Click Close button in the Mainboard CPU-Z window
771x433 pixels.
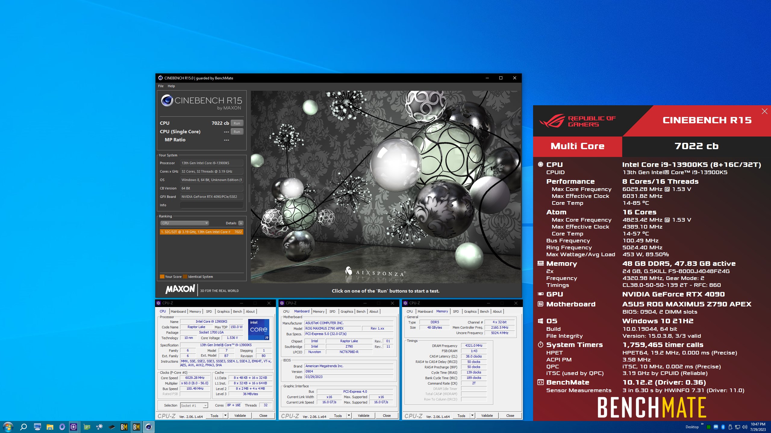coord(387,416)
